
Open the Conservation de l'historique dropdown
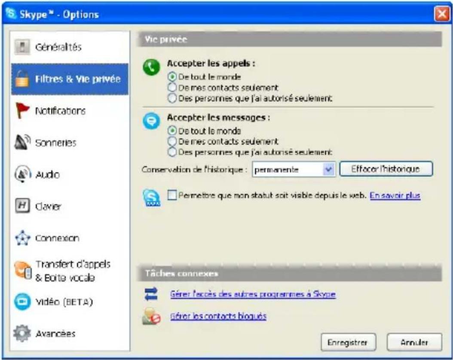[x=294, y=169]
